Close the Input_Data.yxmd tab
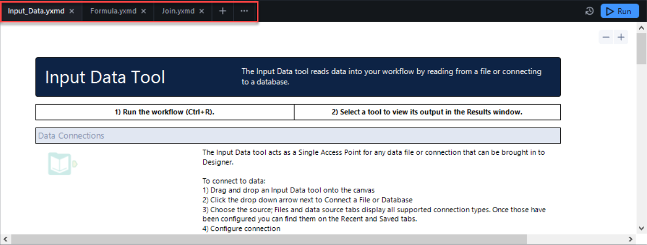 pyautogui.click(x=72, y=11)
